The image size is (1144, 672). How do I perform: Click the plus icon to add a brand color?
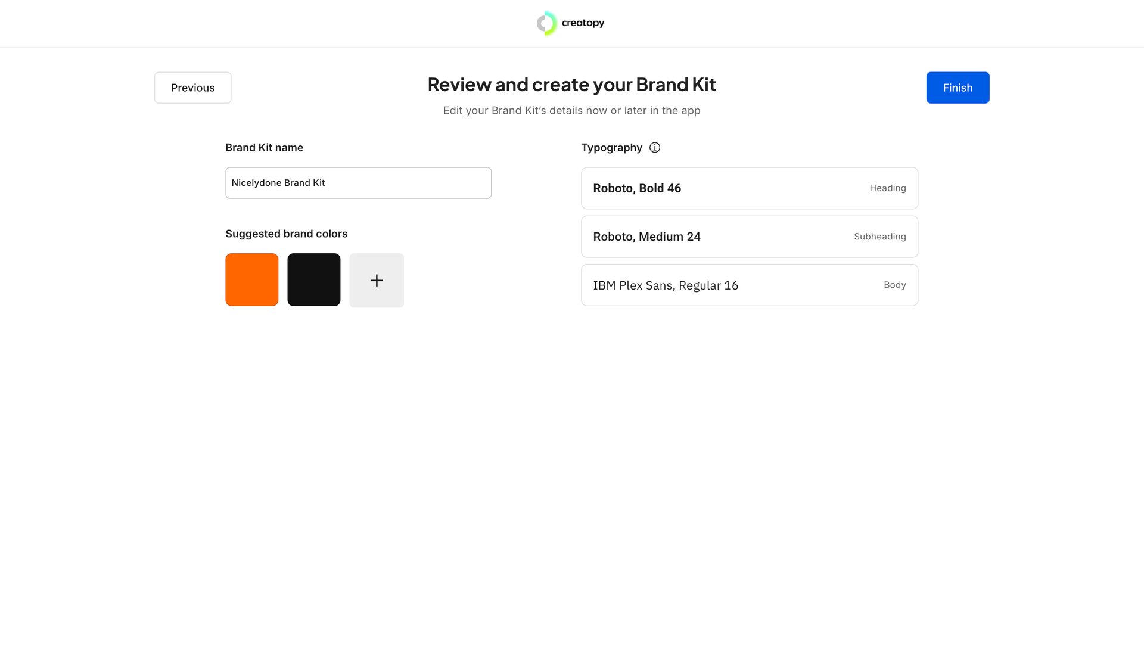[377, 280]
